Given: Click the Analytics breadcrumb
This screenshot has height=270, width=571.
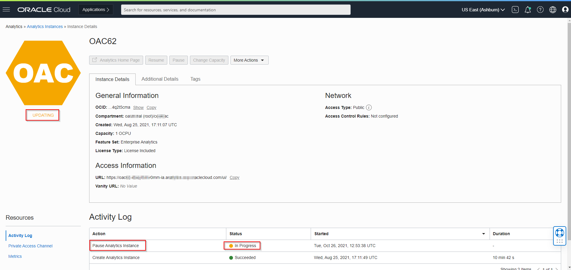Looking at the screenshot, I should 14,26.
